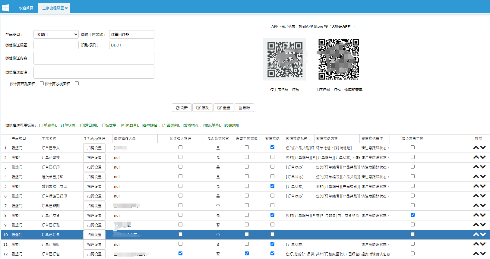Uncheck 是否发货工序 for 订单已发货 row
Viewport: 490px width, 259px height.
[413, 215]
